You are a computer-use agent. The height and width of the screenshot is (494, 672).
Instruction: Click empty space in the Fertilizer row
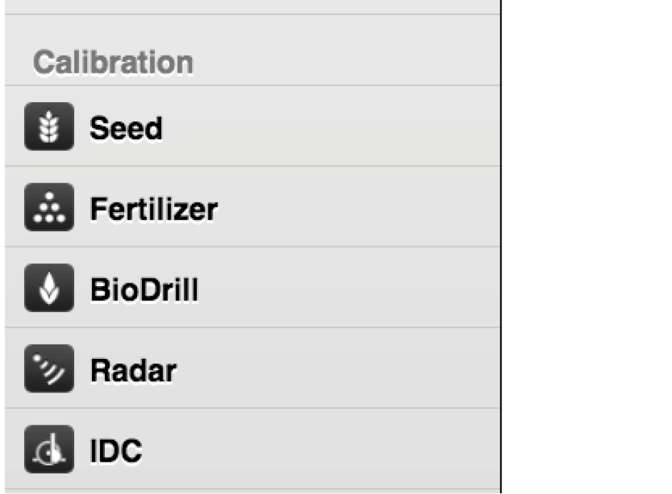tap(357, 207)
